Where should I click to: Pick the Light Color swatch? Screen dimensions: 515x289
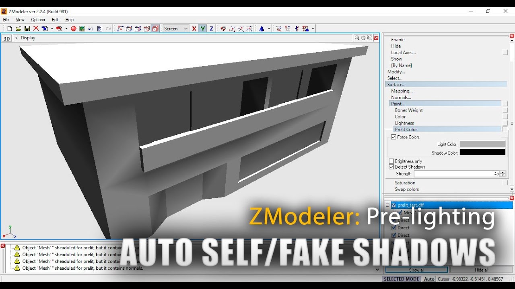[x=482, y=144]
